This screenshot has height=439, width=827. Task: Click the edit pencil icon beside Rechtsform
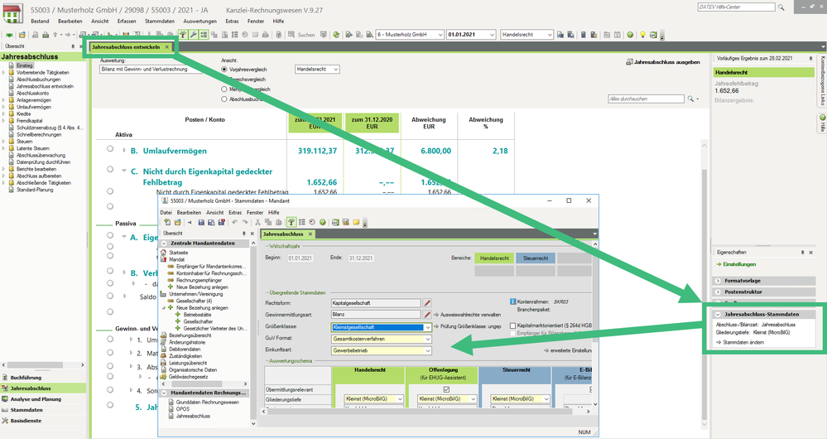point(427,303)
